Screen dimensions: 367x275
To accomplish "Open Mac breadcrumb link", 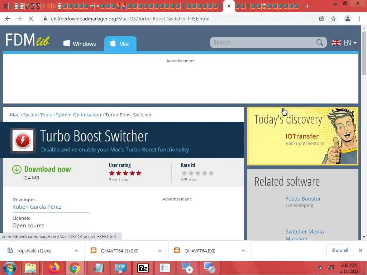I will tap(14, 115).
